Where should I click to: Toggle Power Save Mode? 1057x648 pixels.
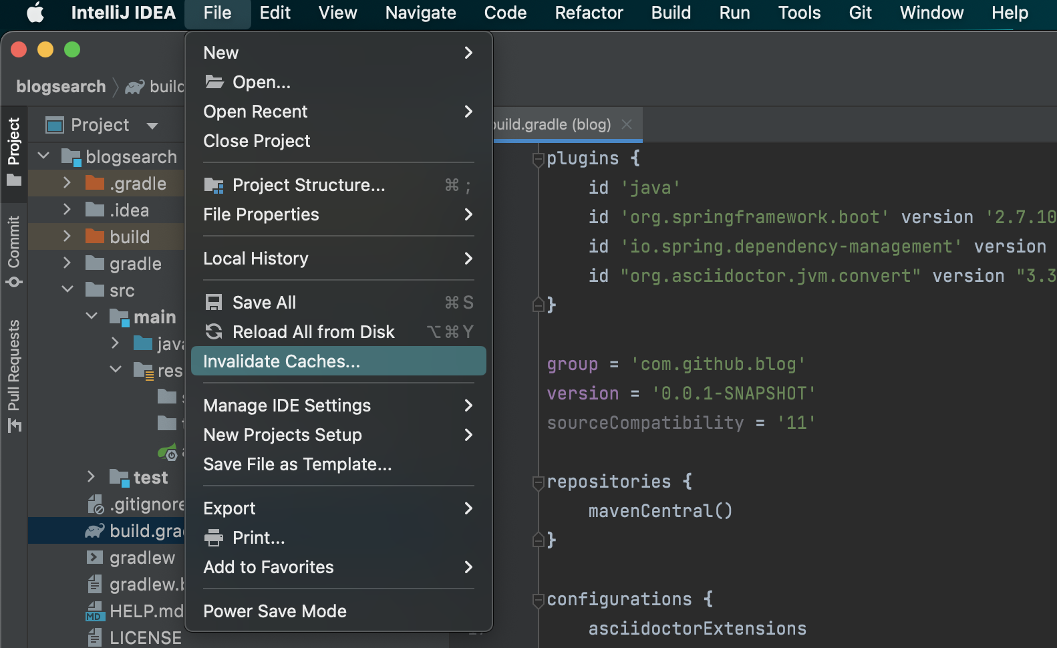tap(338, 611)
